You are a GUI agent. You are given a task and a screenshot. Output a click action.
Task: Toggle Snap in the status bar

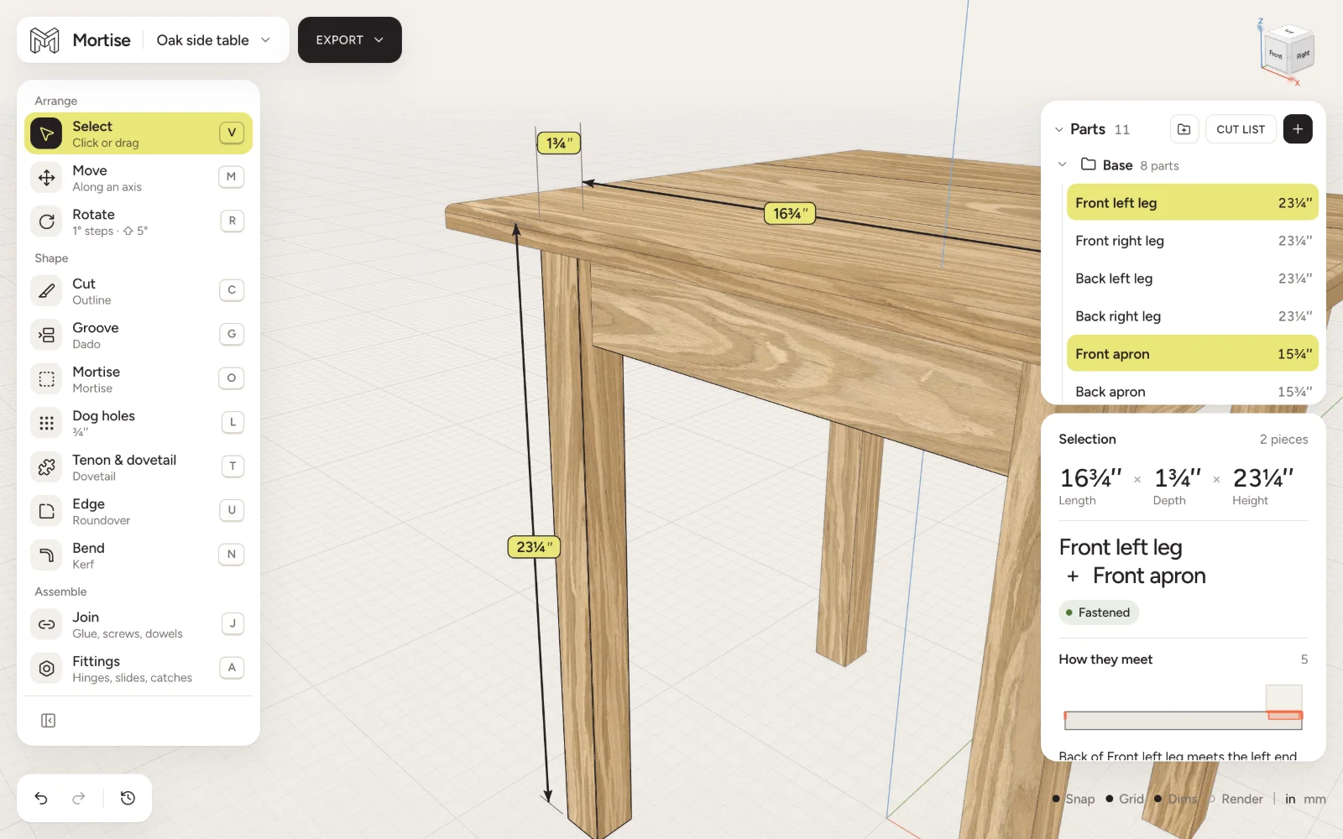click(x=1074, y=799)
